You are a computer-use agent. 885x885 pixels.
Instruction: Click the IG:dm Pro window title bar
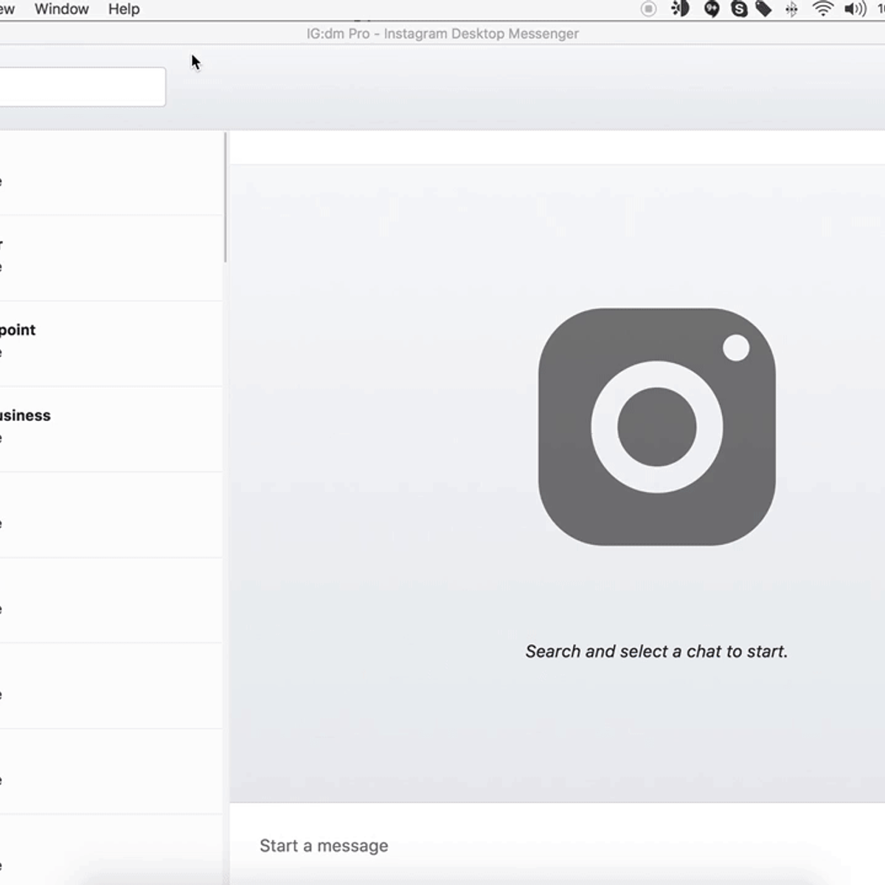pyautogui.click(x=442, y=33)
